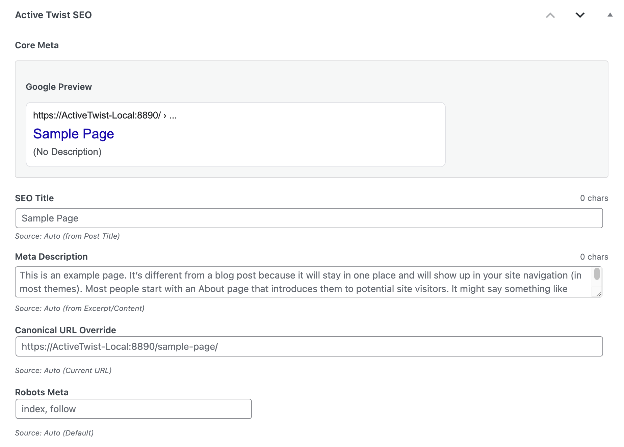Click the Meta Description label
The height and width of the screenshot is (447, 624).
pos(51,257)
